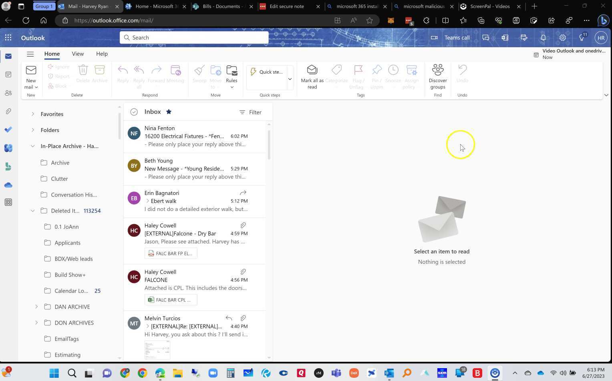
Task: Toggle the Inbox favorite star
Action: point(169,112)
